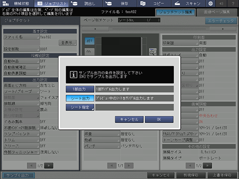Switch to the スキャン tab
This screenshot has height=179, width=239.
[x=188, y=3]
